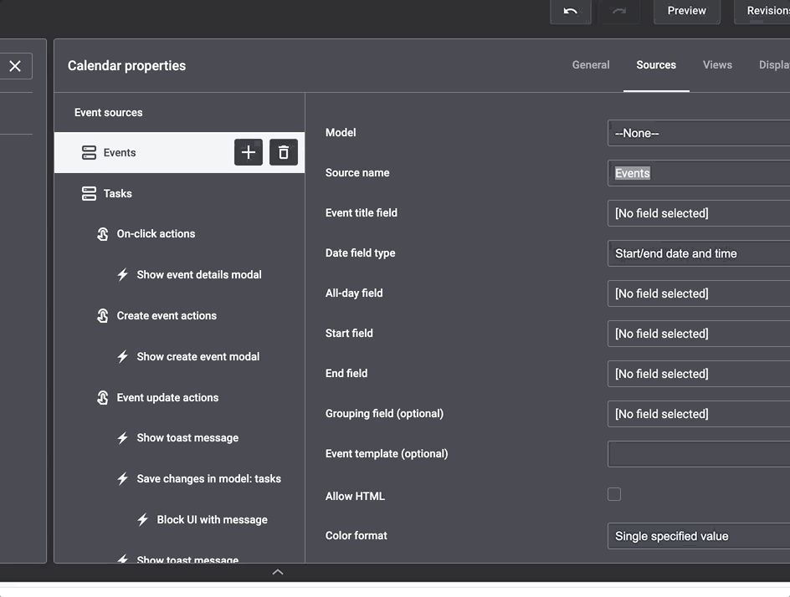Close the left panel with X icon
Image resolution: width=790 pixels, height=597 pixels.
point(15,66)
